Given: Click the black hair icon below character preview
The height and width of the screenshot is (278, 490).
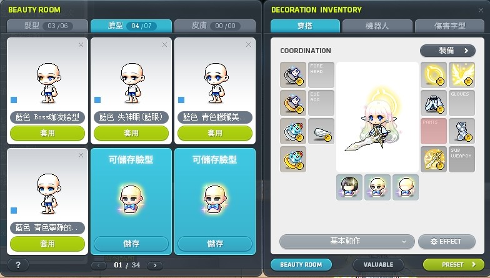Looking at the screenshot, I should pos(349,187).
